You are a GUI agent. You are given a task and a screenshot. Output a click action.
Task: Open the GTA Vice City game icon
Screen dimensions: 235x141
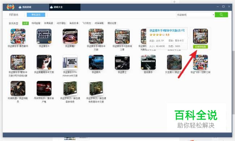click(x=18, y=36)
